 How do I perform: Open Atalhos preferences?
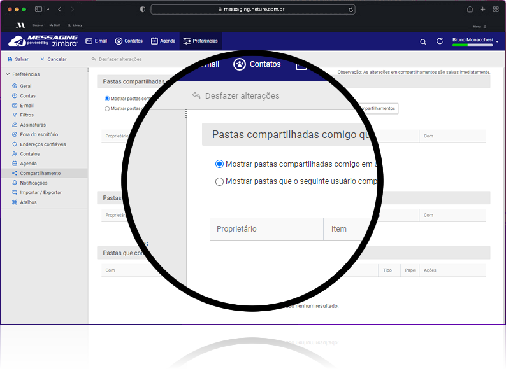(29, 202)
